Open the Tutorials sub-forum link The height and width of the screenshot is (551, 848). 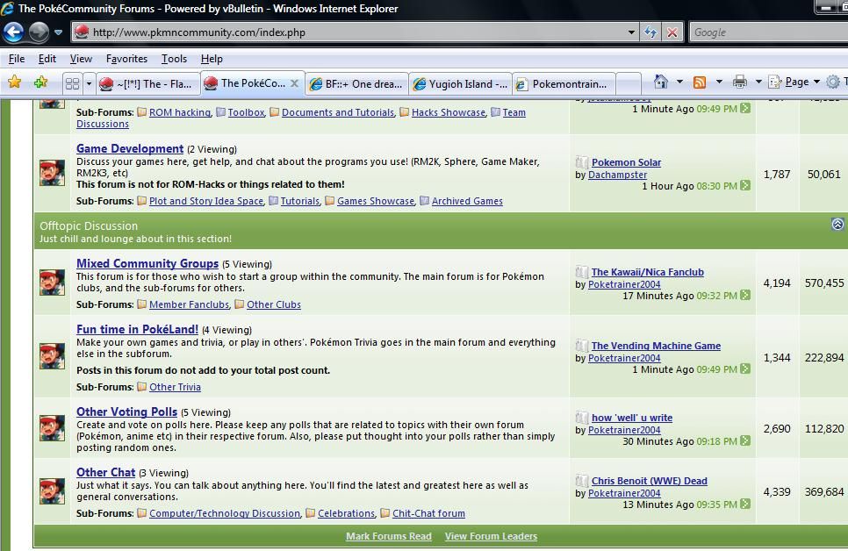(x=300, y=201)
